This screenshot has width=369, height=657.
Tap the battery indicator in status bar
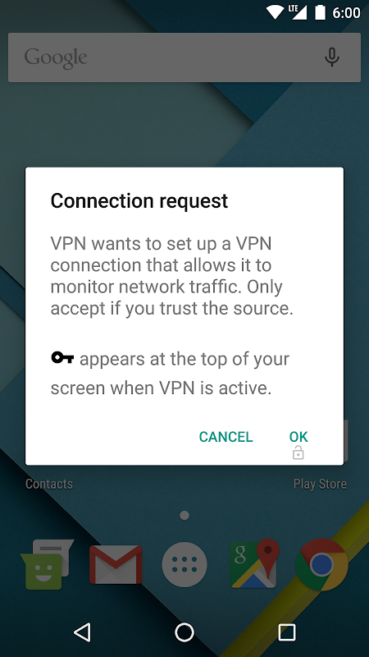click(x=320, y=12)
